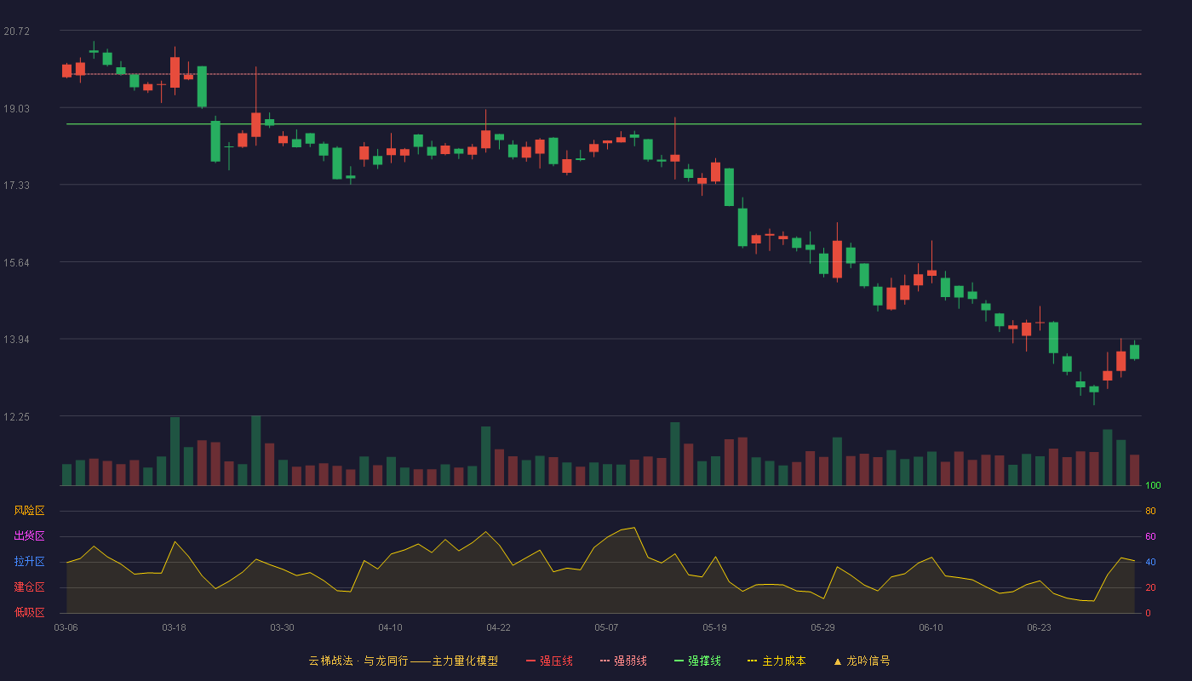Image resolution: width=1192 pixels, height=681 pixels.
Task: Click the 05-29 date label
Action: tap(823, 627)
